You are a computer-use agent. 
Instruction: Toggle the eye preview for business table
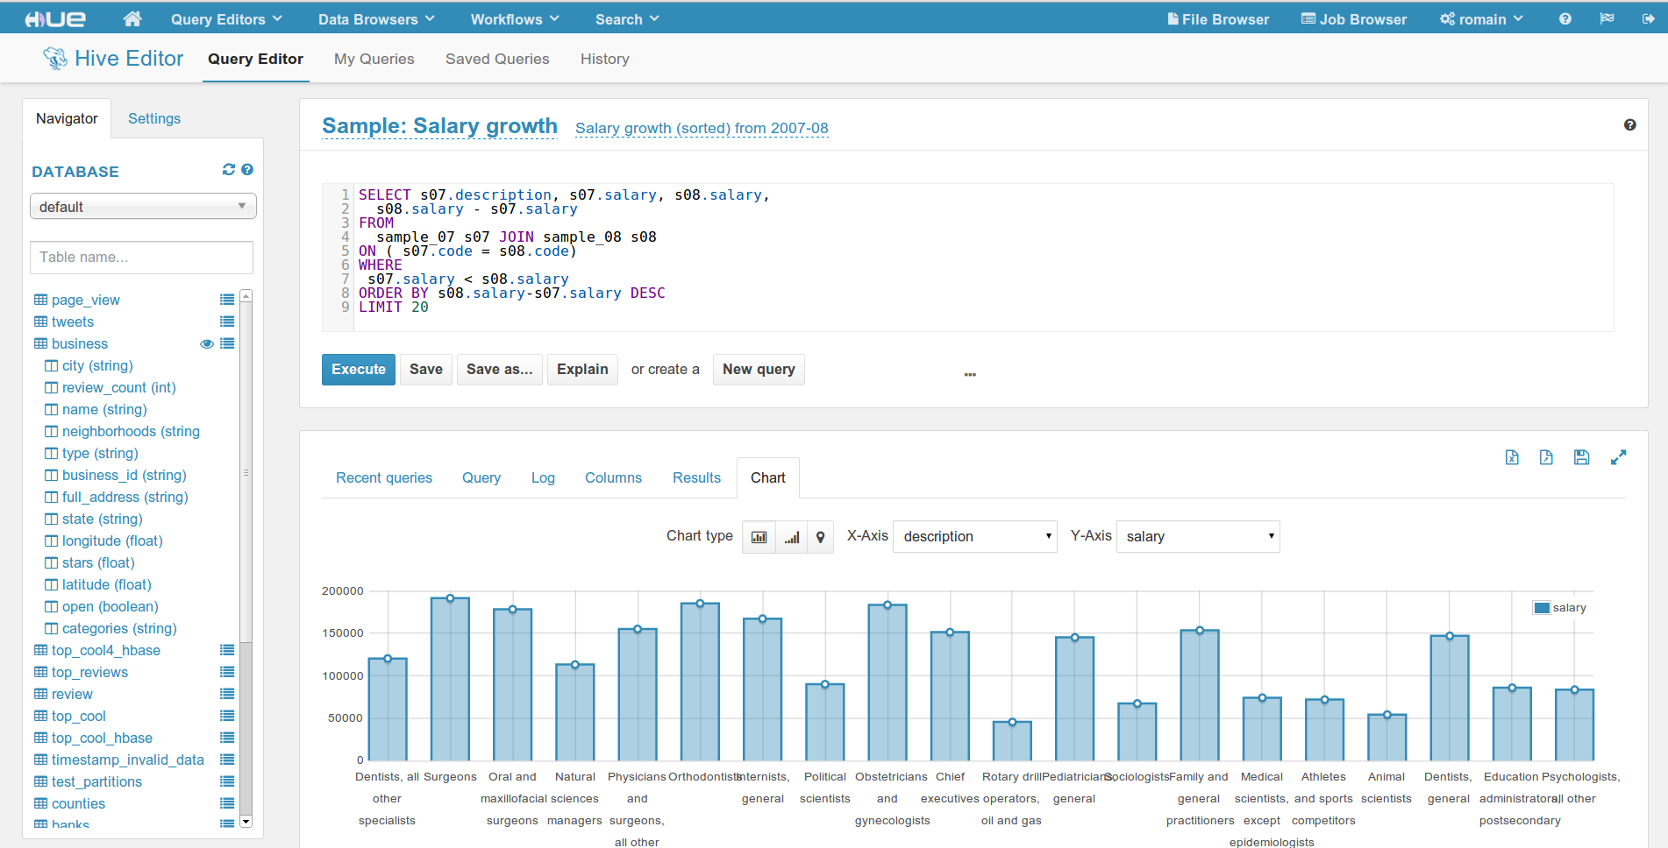(207, 344)
